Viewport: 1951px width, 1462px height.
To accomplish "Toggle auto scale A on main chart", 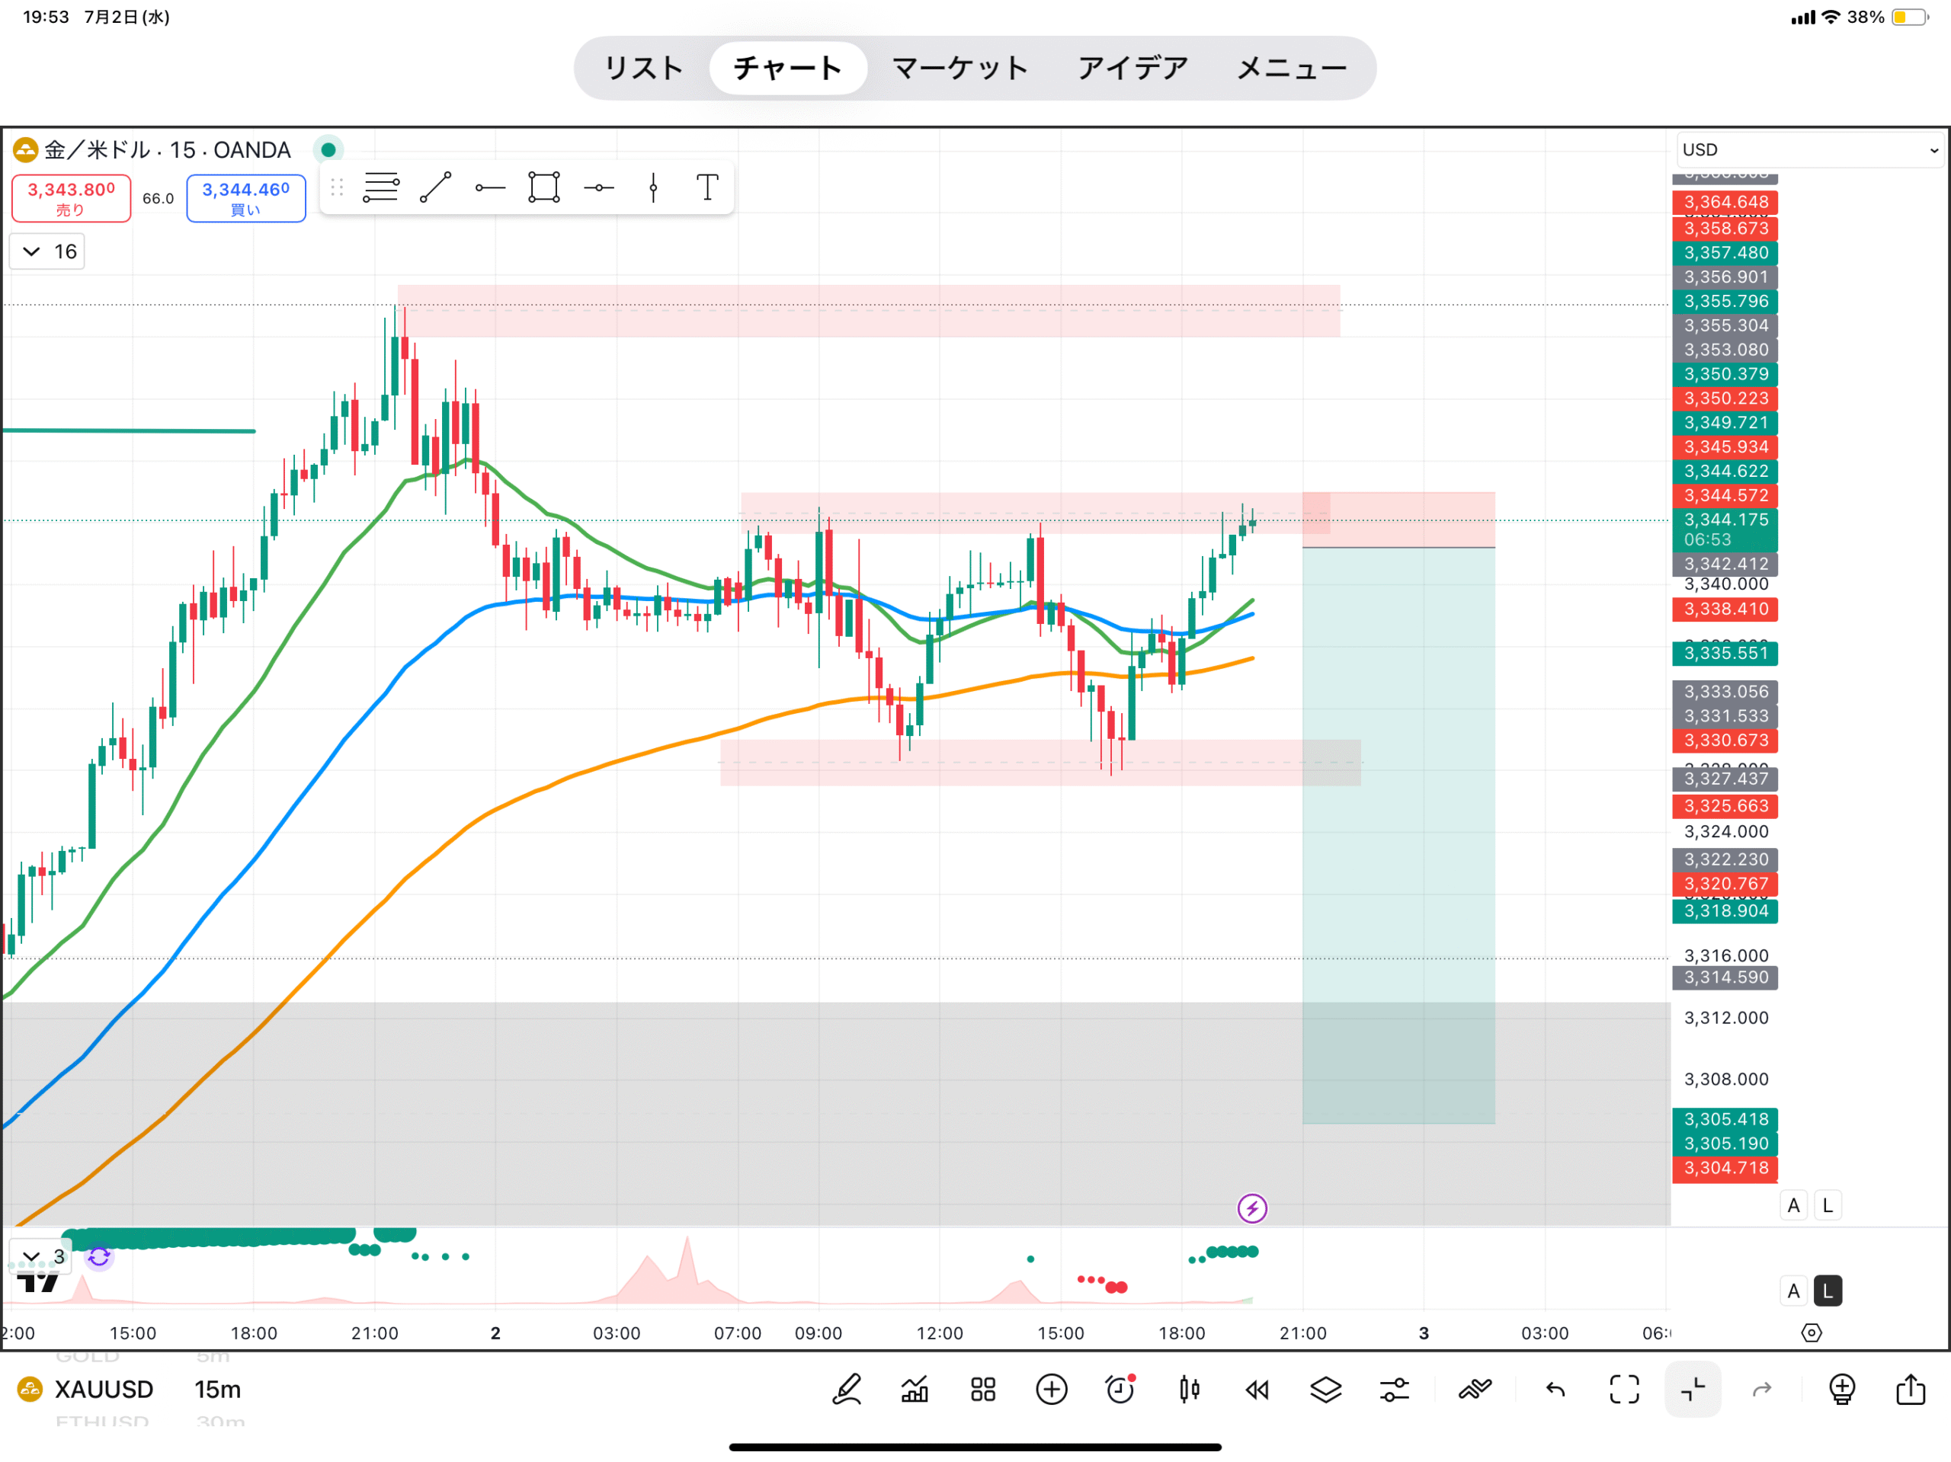I will [1793, 1205].
